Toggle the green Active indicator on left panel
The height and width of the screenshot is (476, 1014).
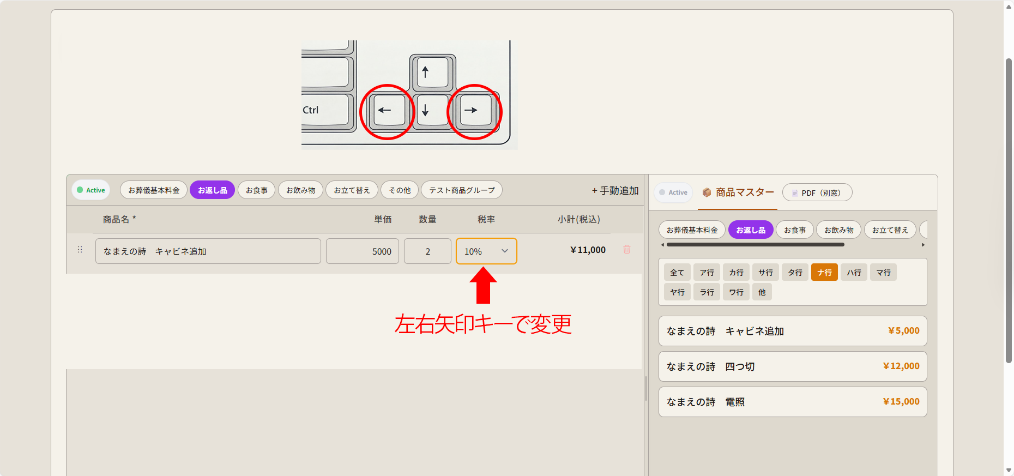pyautogui.click(x=91, y=190)
